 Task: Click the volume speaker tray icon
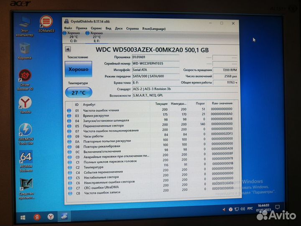(242, 209)
